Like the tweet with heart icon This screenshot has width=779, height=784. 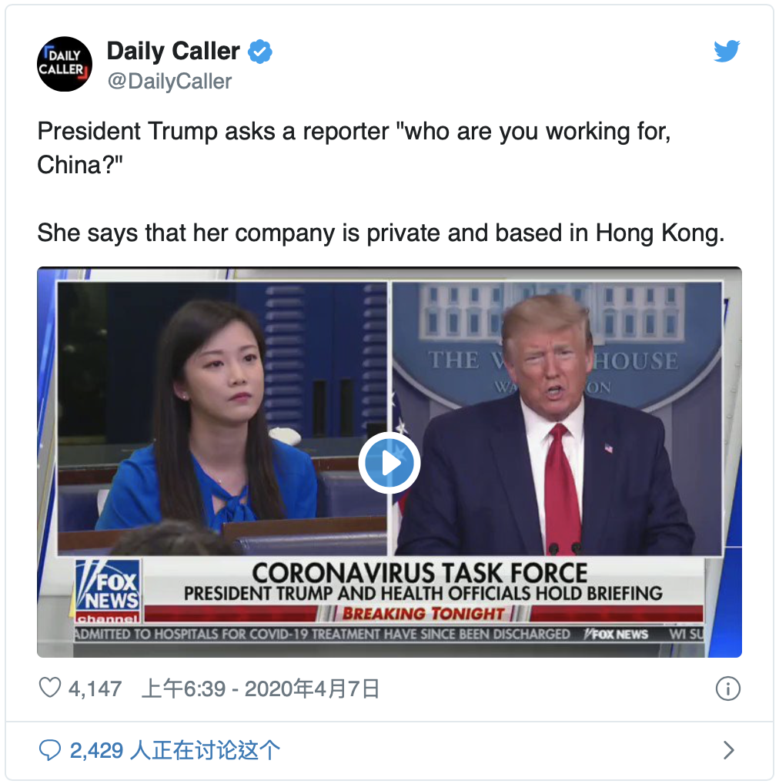click(50, 688)
